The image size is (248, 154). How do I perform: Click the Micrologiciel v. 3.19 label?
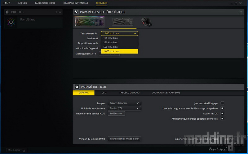(x=86, y=53)
